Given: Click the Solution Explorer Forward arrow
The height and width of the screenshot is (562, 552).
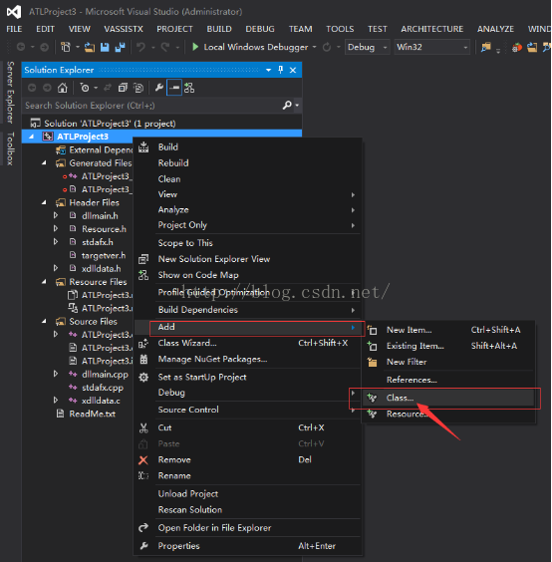Looking at the screenshot, I should pos(47,88).
